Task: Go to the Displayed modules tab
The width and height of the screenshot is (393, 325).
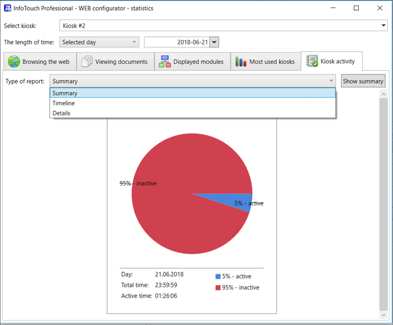Action: coord(193,61)
